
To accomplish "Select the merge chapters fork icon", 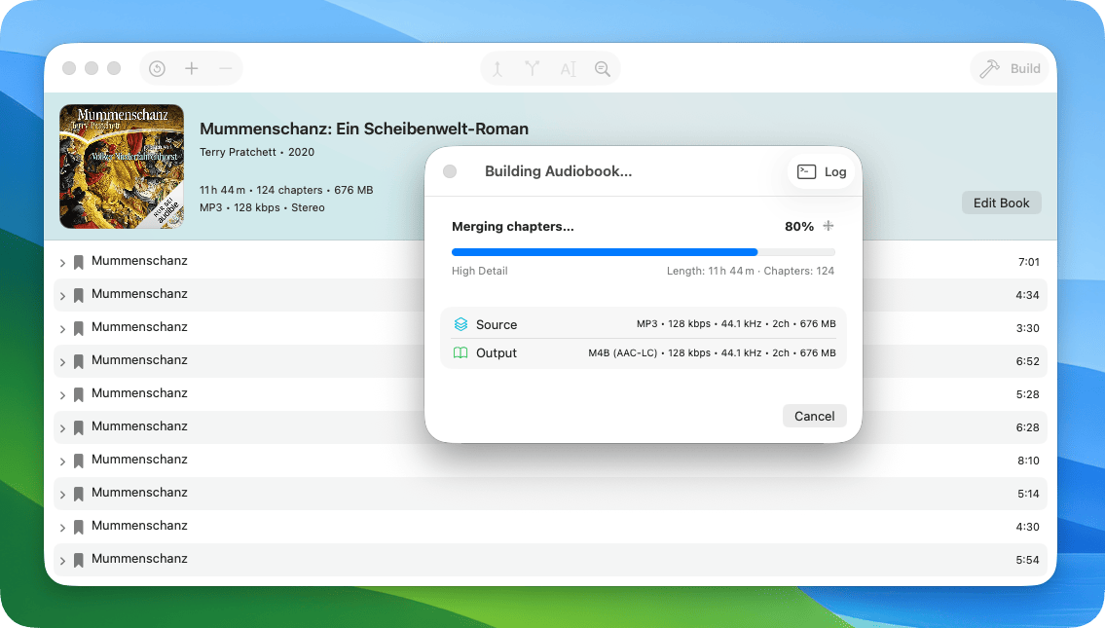I will (533, 68).
